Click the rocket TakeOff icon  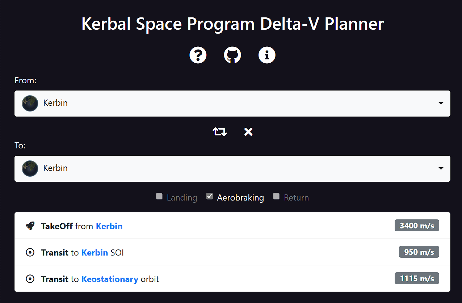30,225
